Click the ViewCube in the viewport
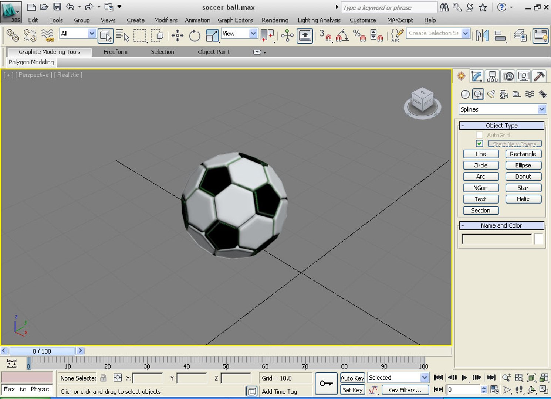 422,103
